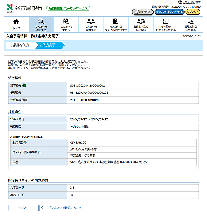
Task: Open the 操作ガイド button
Action: (142, 12)
